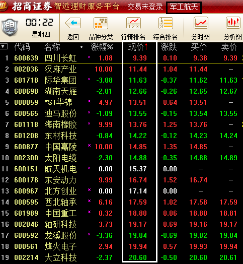This screenshot has width=243, height=264.
Task: Sort by 涨跌 column header
Action: (x=169, y=47)
